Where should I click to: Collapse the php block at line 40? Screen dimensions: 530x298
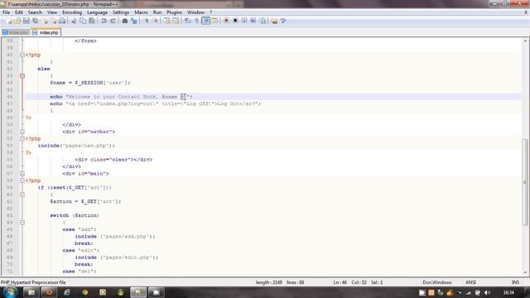click(22, 55)
